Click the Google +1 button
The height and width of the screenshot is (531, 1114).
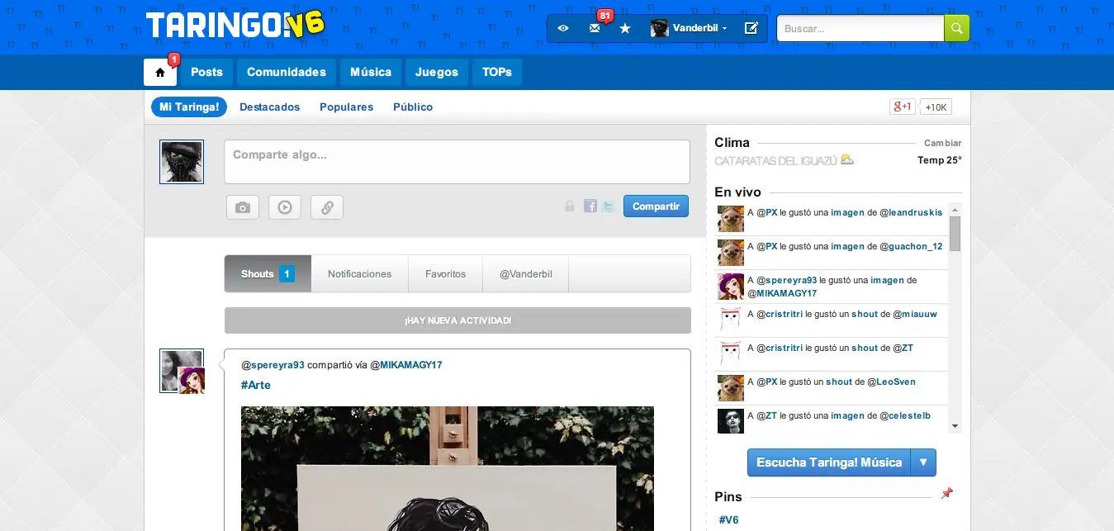coord(902,107)
